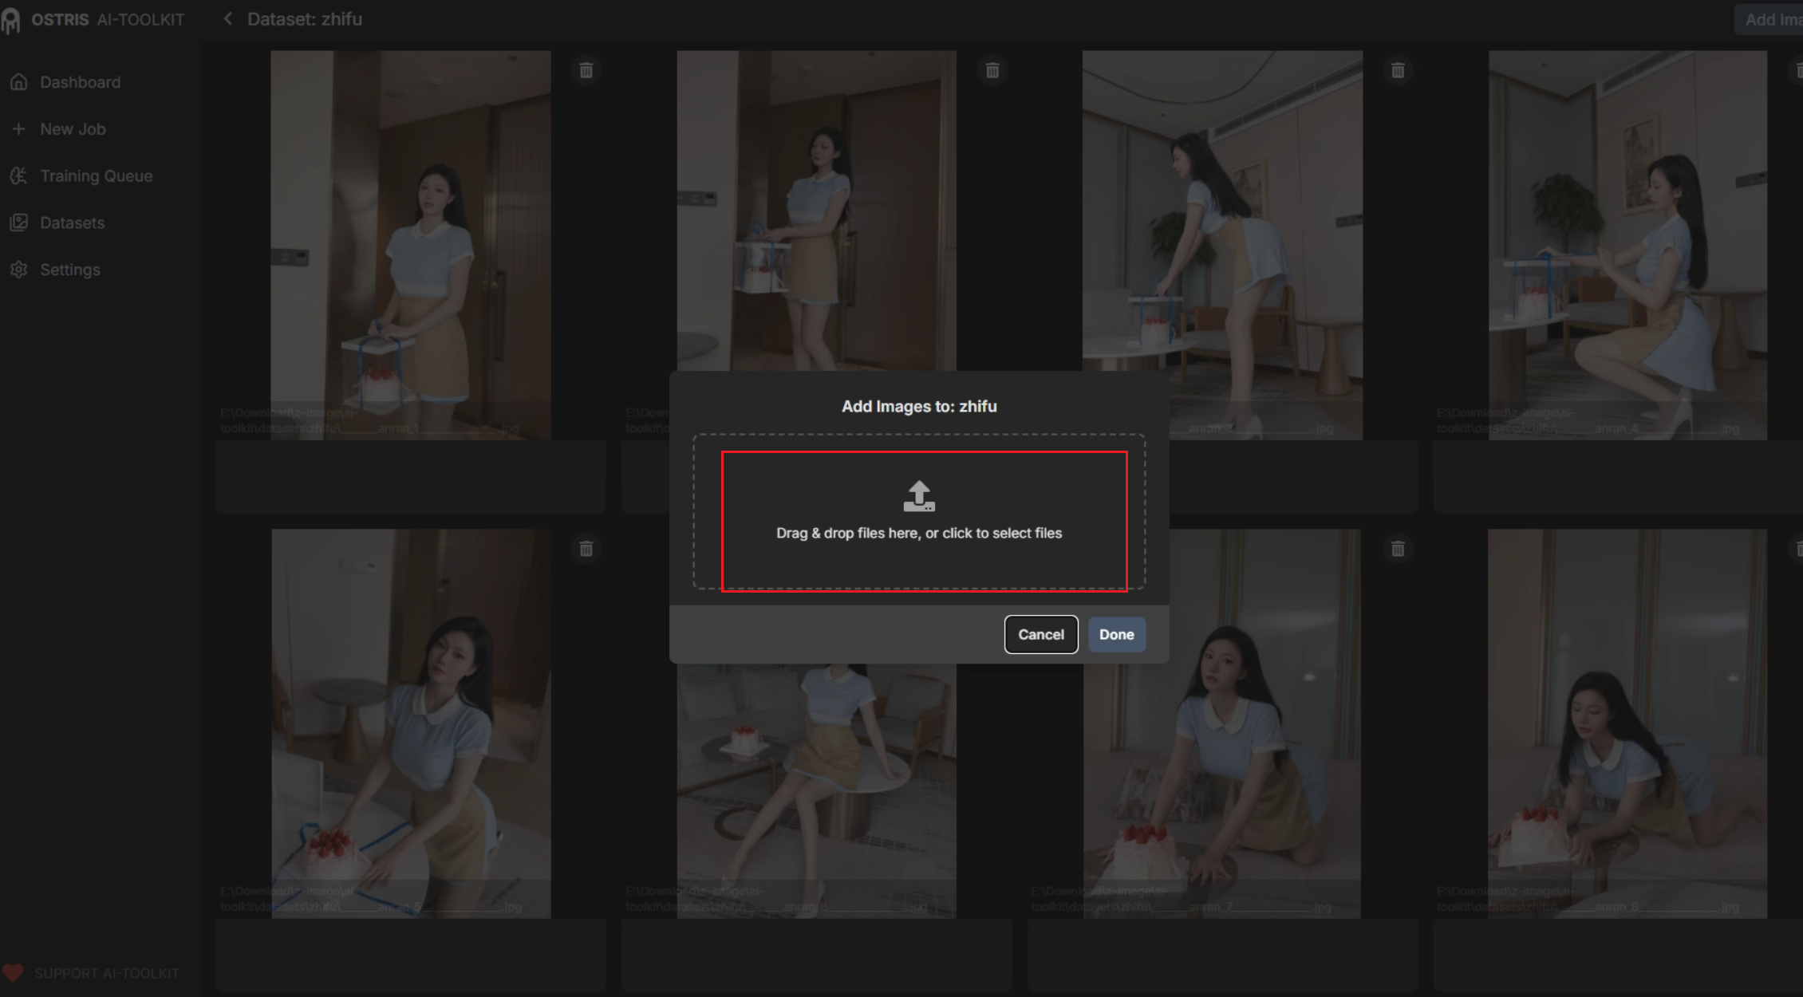Viewport: 1803px width, 997px height.
Task: Open the Dashboard menu item
Action: 80,82
